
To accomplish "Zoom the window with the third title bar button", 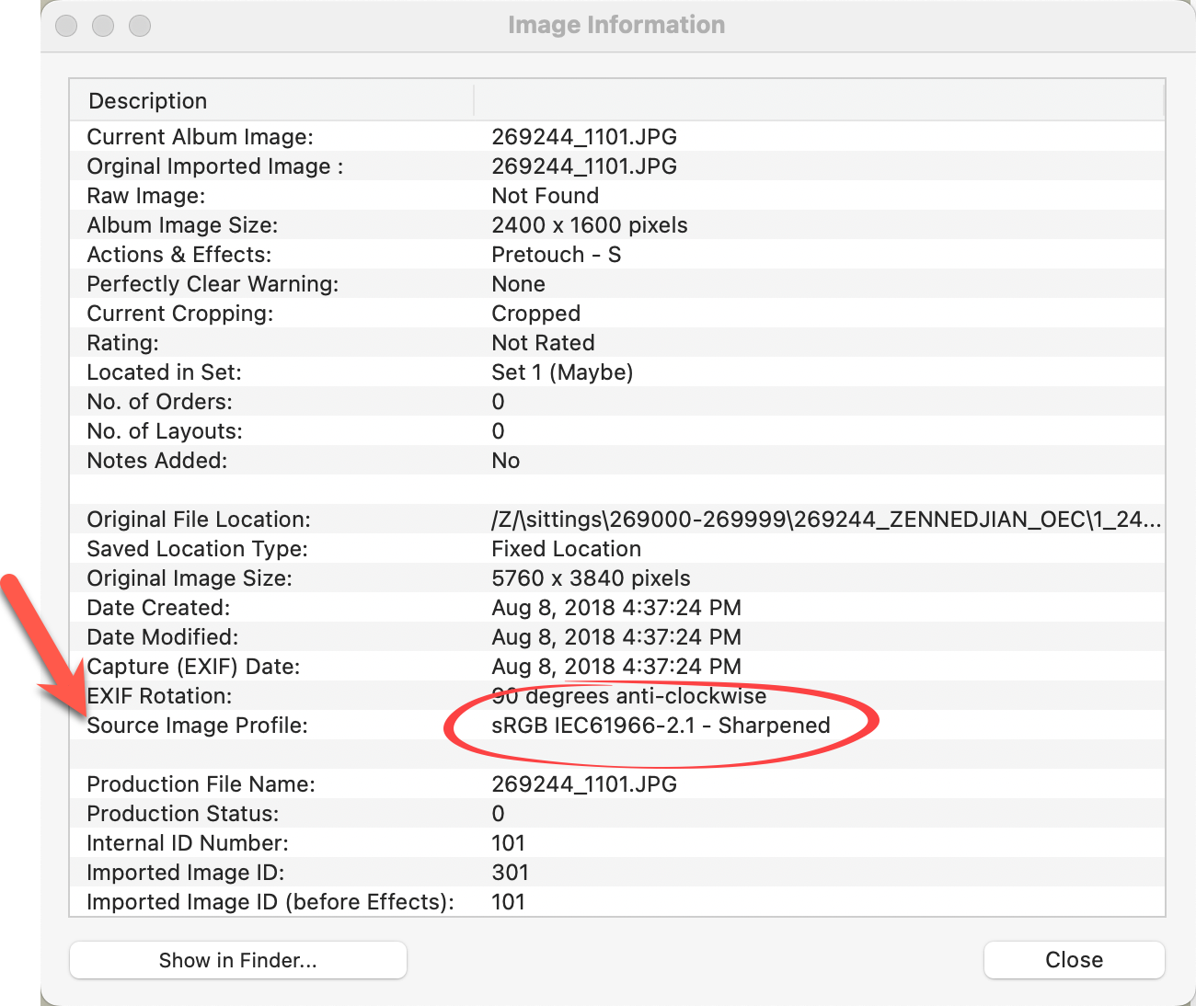I will point(140,26).
